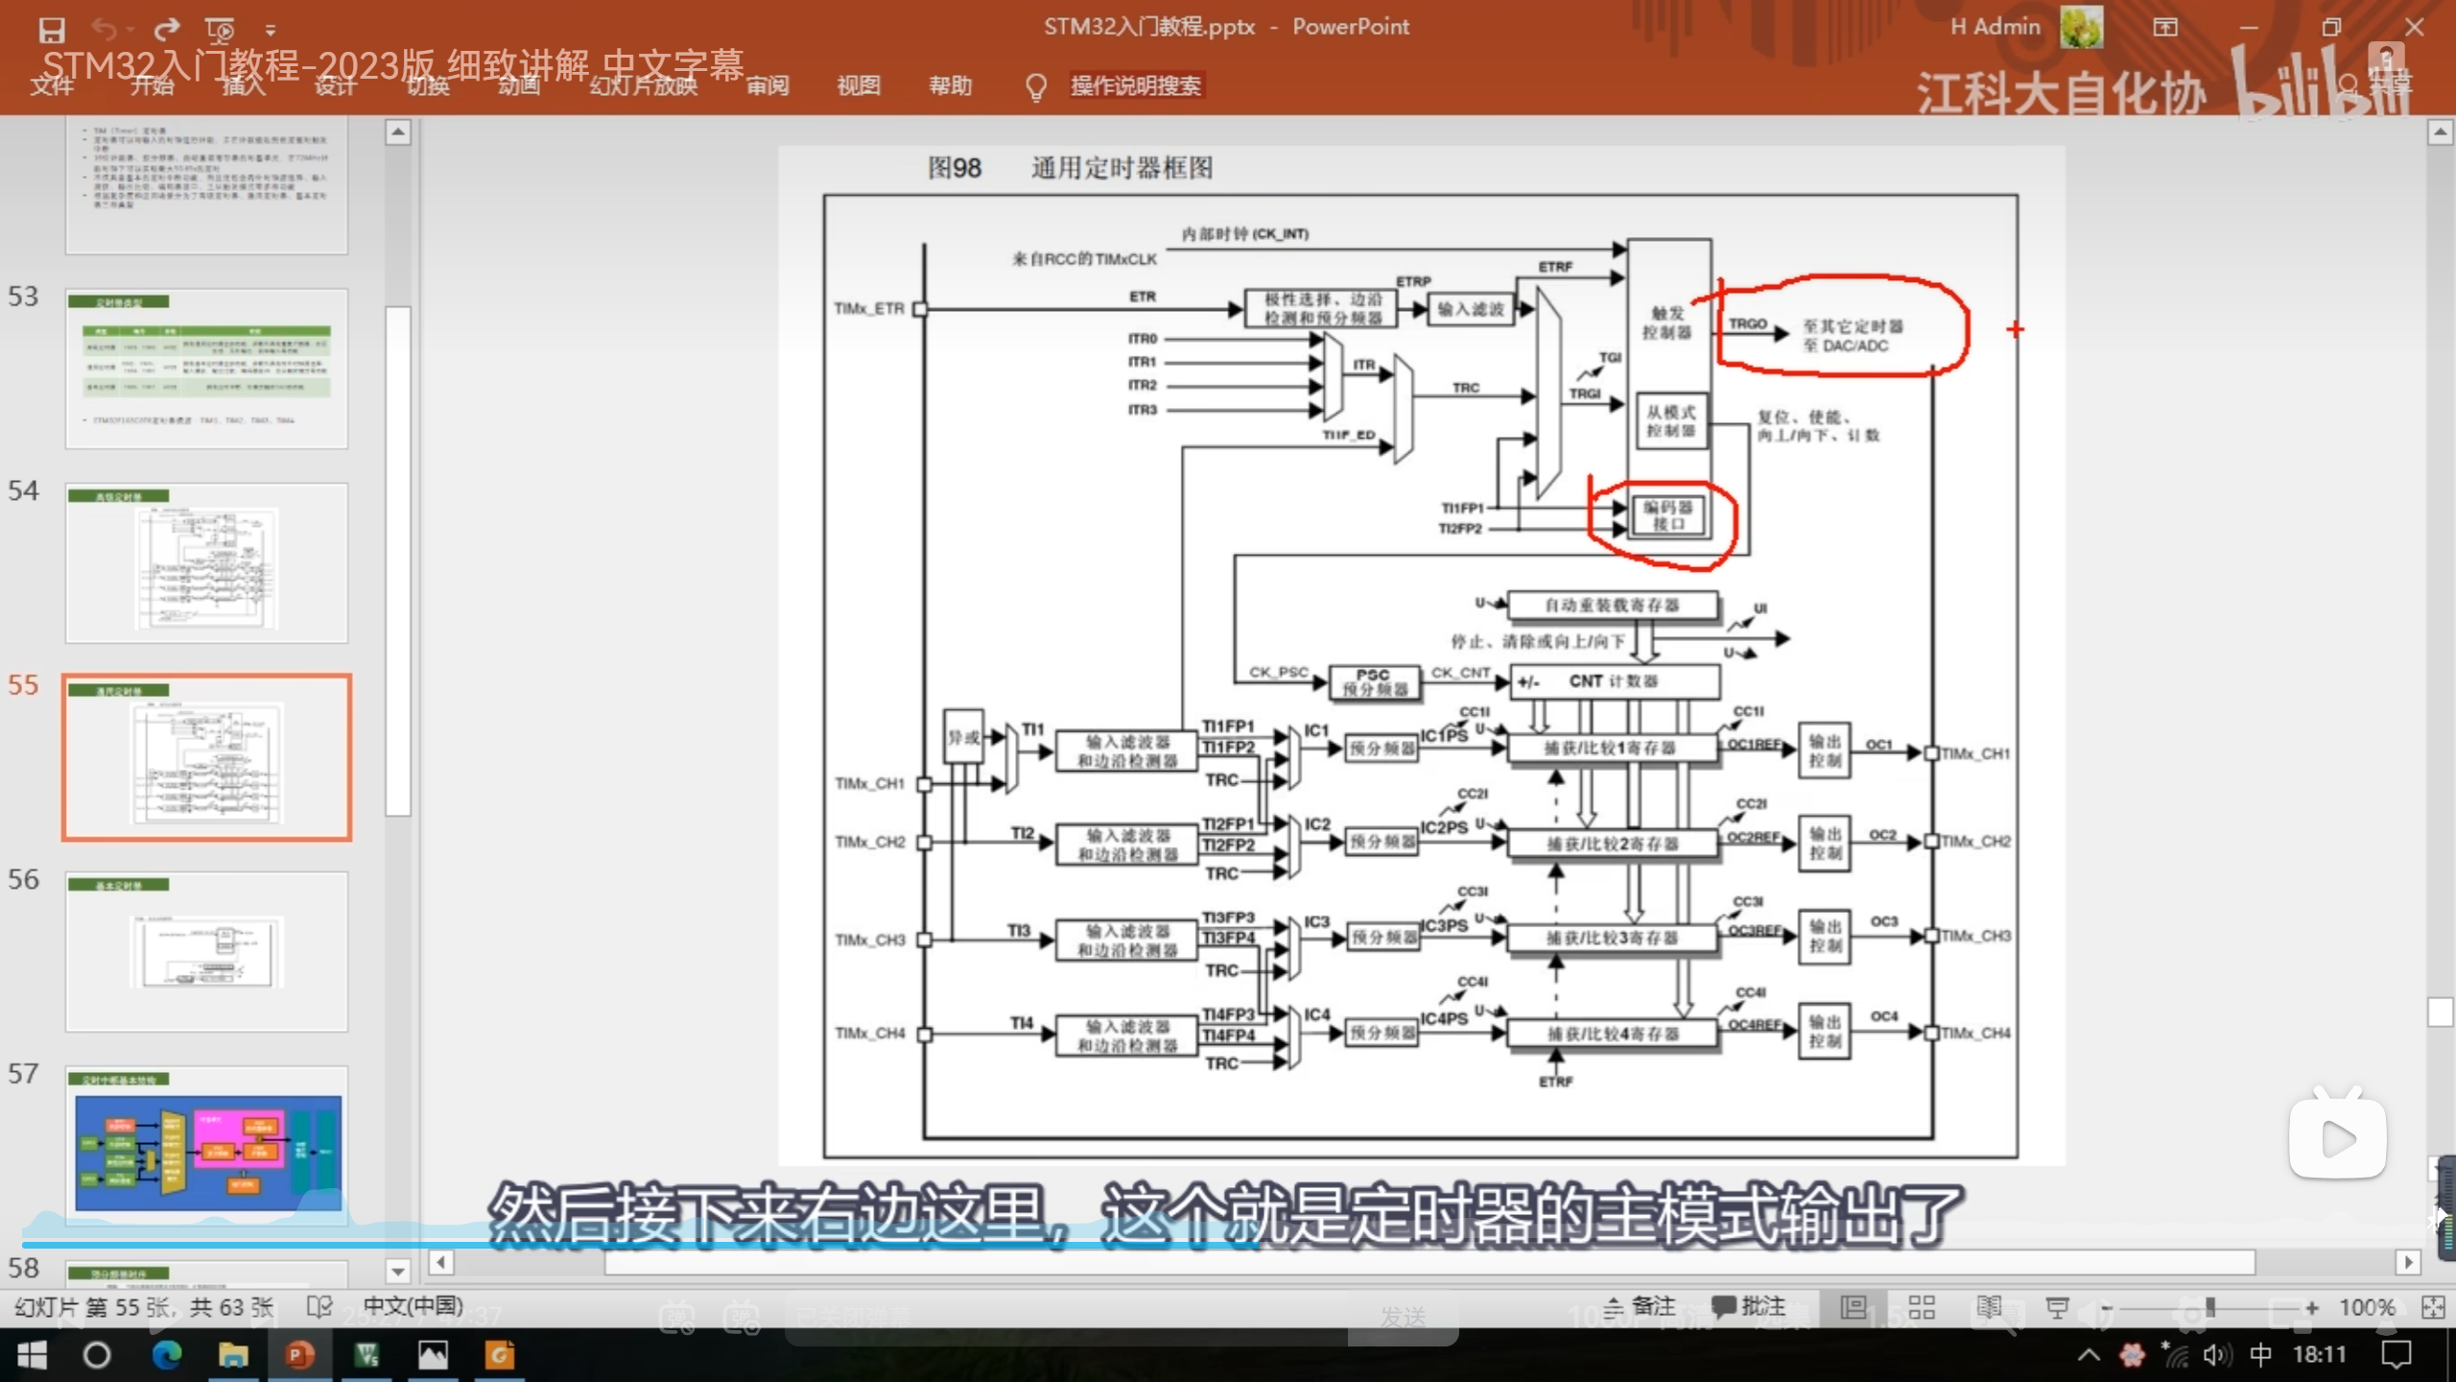2456x1382 pixels.
Task: Open the 视图 ribbon tab
Action: (859, 85)
